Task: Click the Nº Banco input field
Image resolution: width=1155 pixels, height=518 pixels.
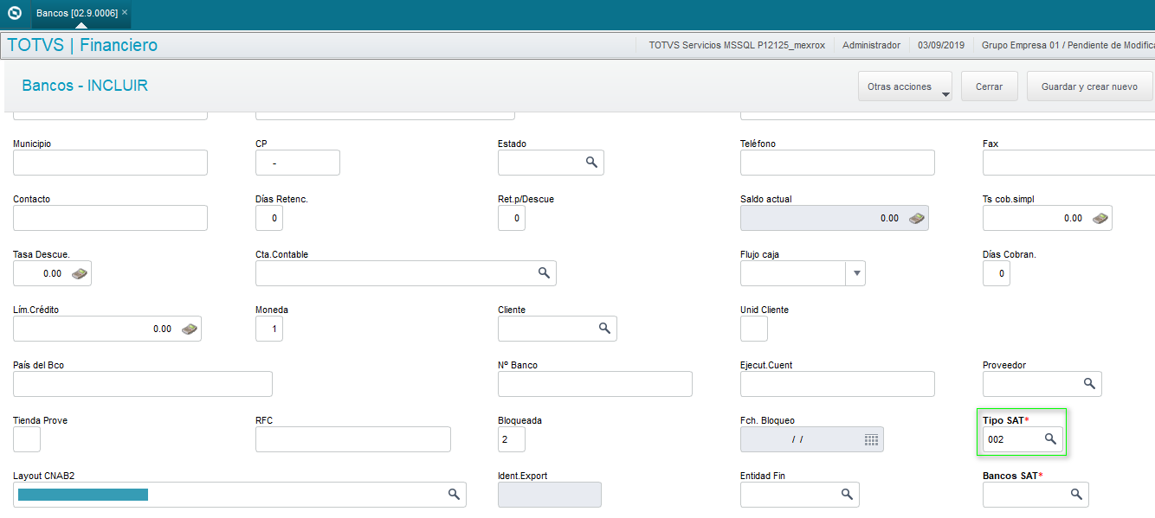Action: click(595, 384)
